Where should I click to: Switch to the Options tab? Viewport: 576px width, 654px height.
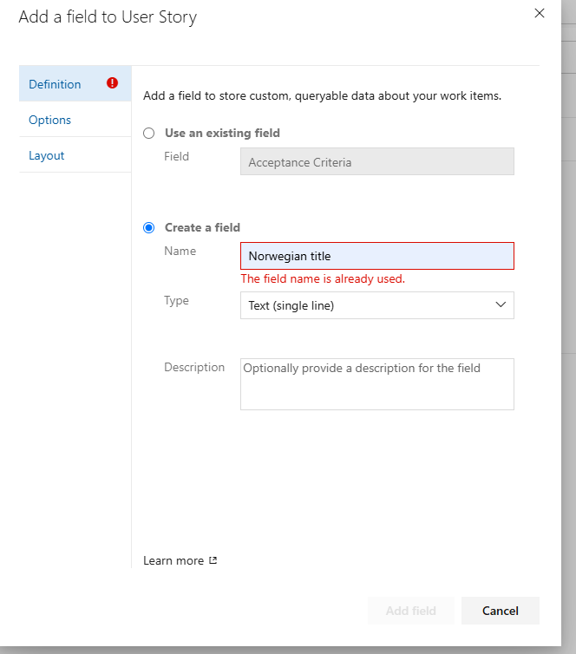tap(75, 120)
